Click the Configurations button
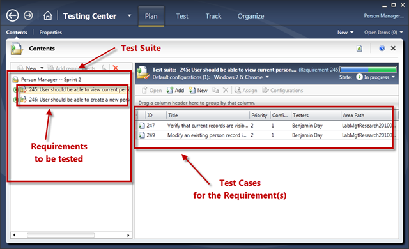 click(282, 91)
